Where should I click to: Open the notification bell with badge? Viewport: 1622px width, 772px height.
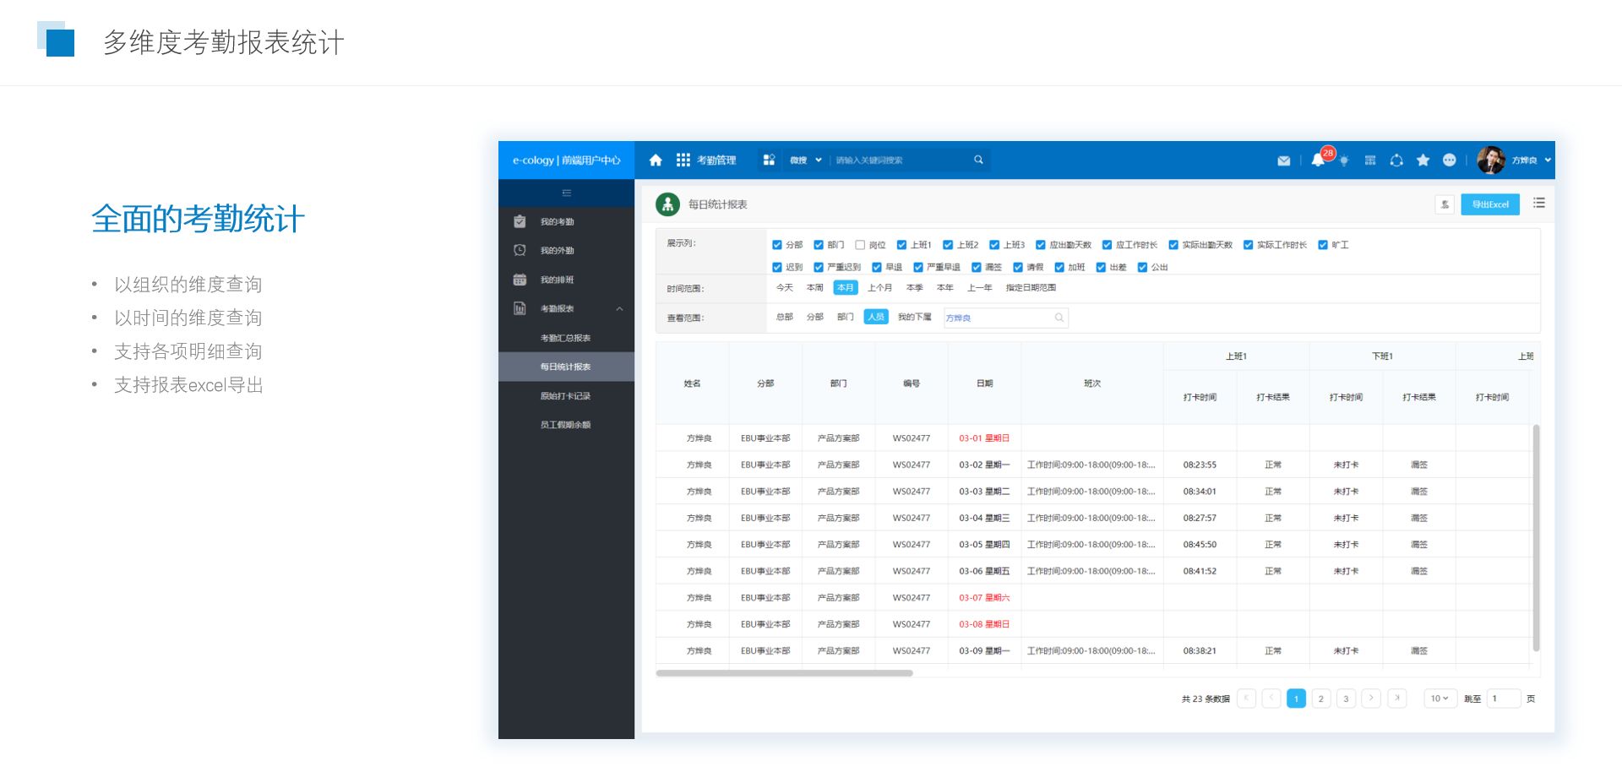[x=1318, y=160]
